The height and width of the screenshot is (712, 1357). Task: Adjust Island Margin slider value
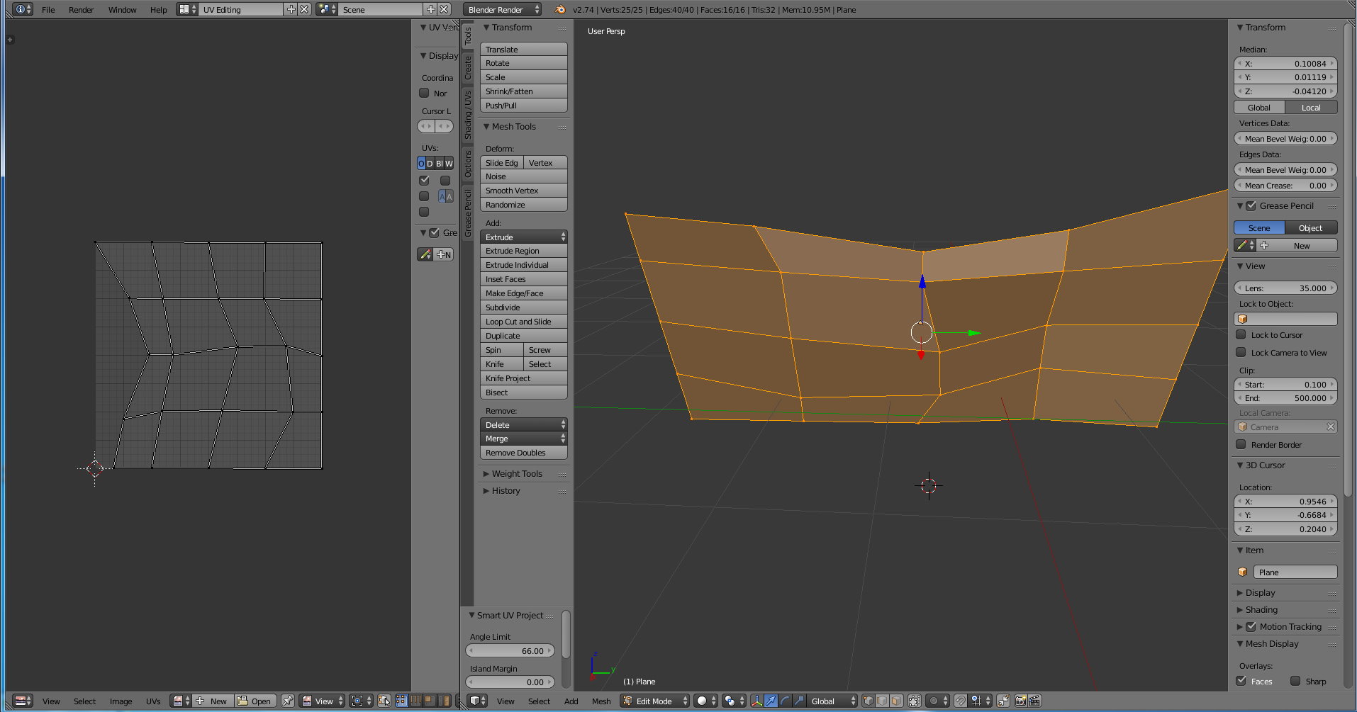510,682
